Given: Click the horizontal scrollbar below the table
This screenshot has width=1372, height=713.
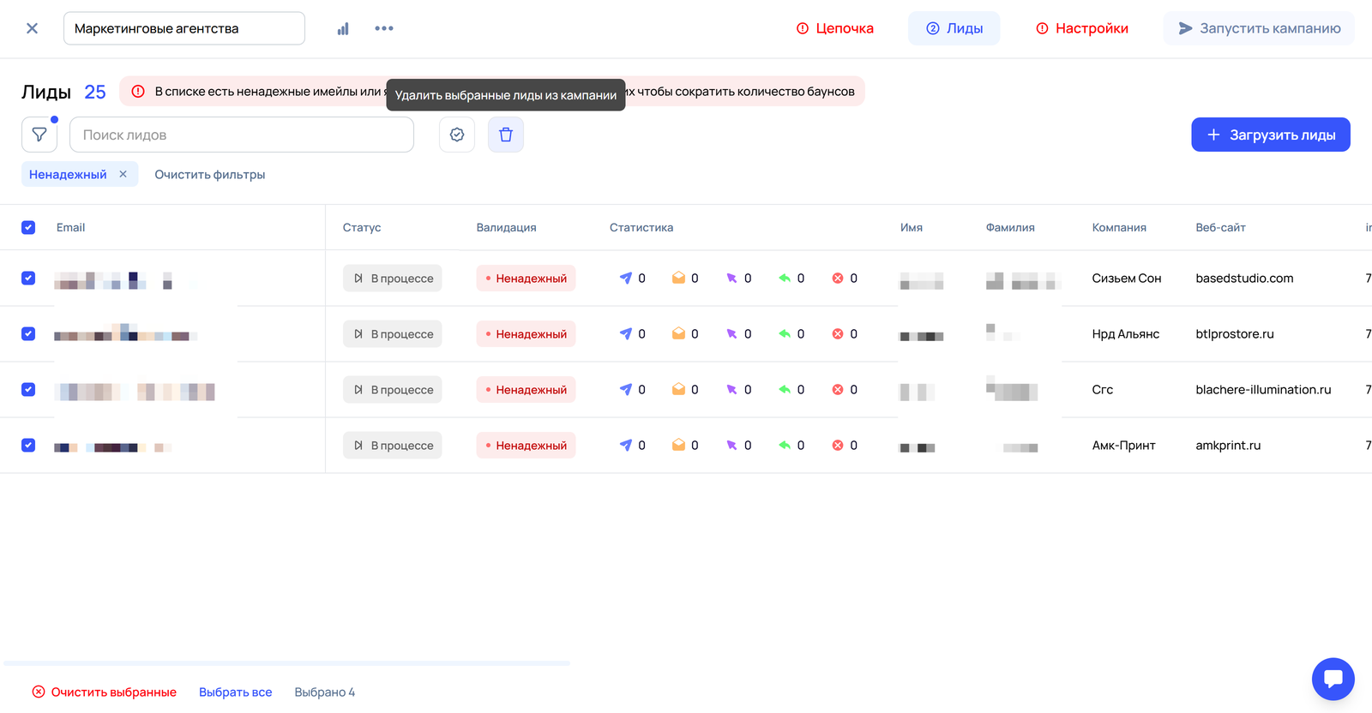Looking at the screenshot, I should click(x=287, y=663).
